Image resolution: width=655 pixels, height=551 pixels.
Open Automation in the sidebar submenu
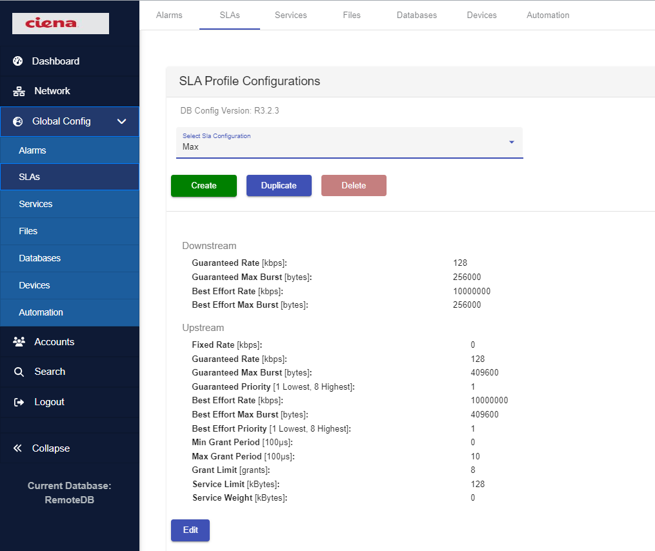[x=70, y=312]
